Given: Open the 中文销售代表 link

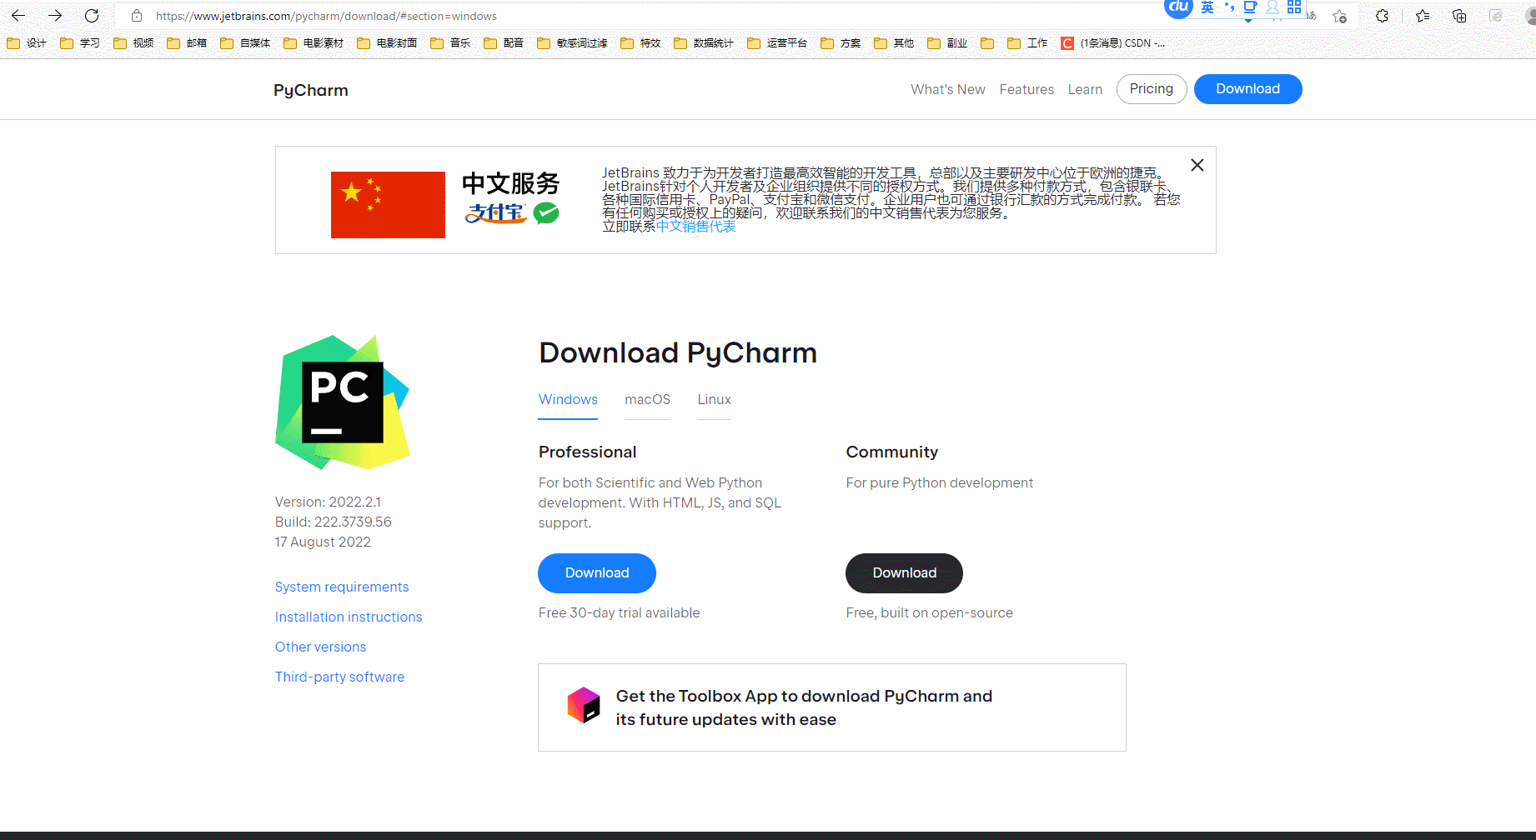Looking at the screenshot, I should (696, 227).
